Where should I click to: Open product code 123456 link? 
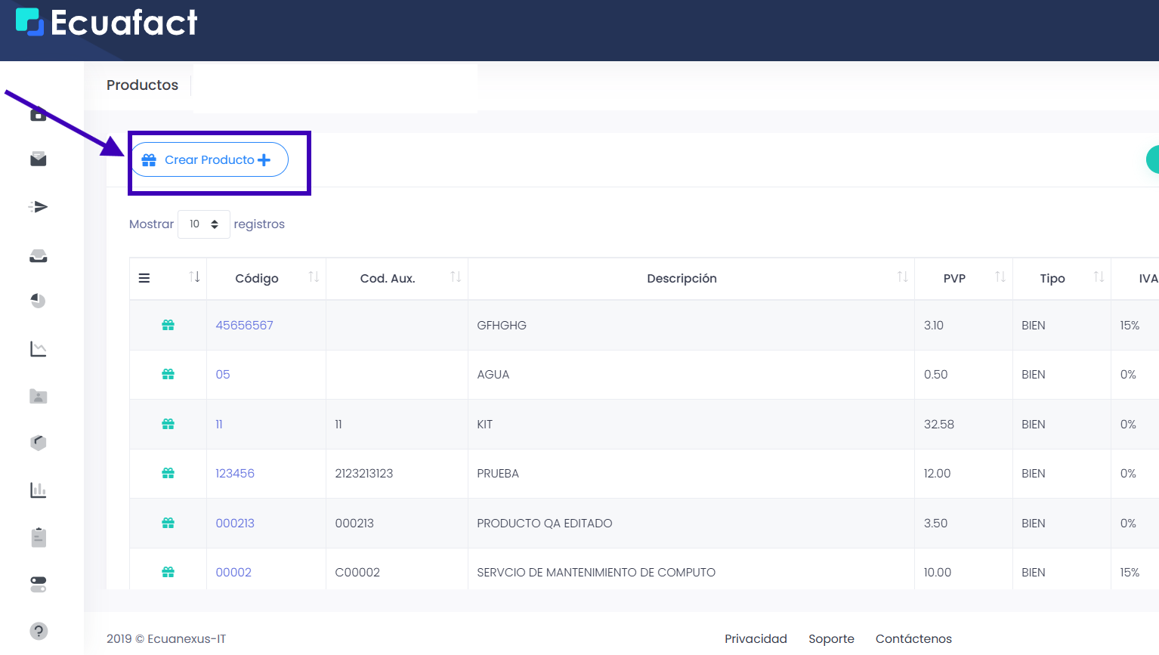tap(235, 473)
